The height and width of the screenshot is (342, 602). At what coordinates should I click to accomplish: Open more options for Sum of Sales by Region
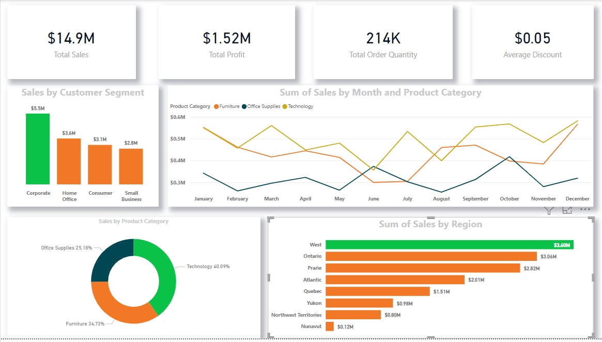[x=584, y=209]
